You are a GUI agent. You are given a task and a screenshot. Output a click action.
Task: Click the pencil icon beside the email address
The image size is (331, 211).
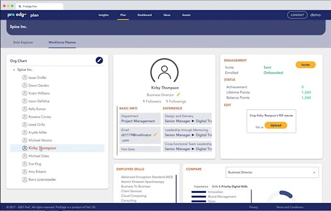pyautogui.click(x=156, y=135)
